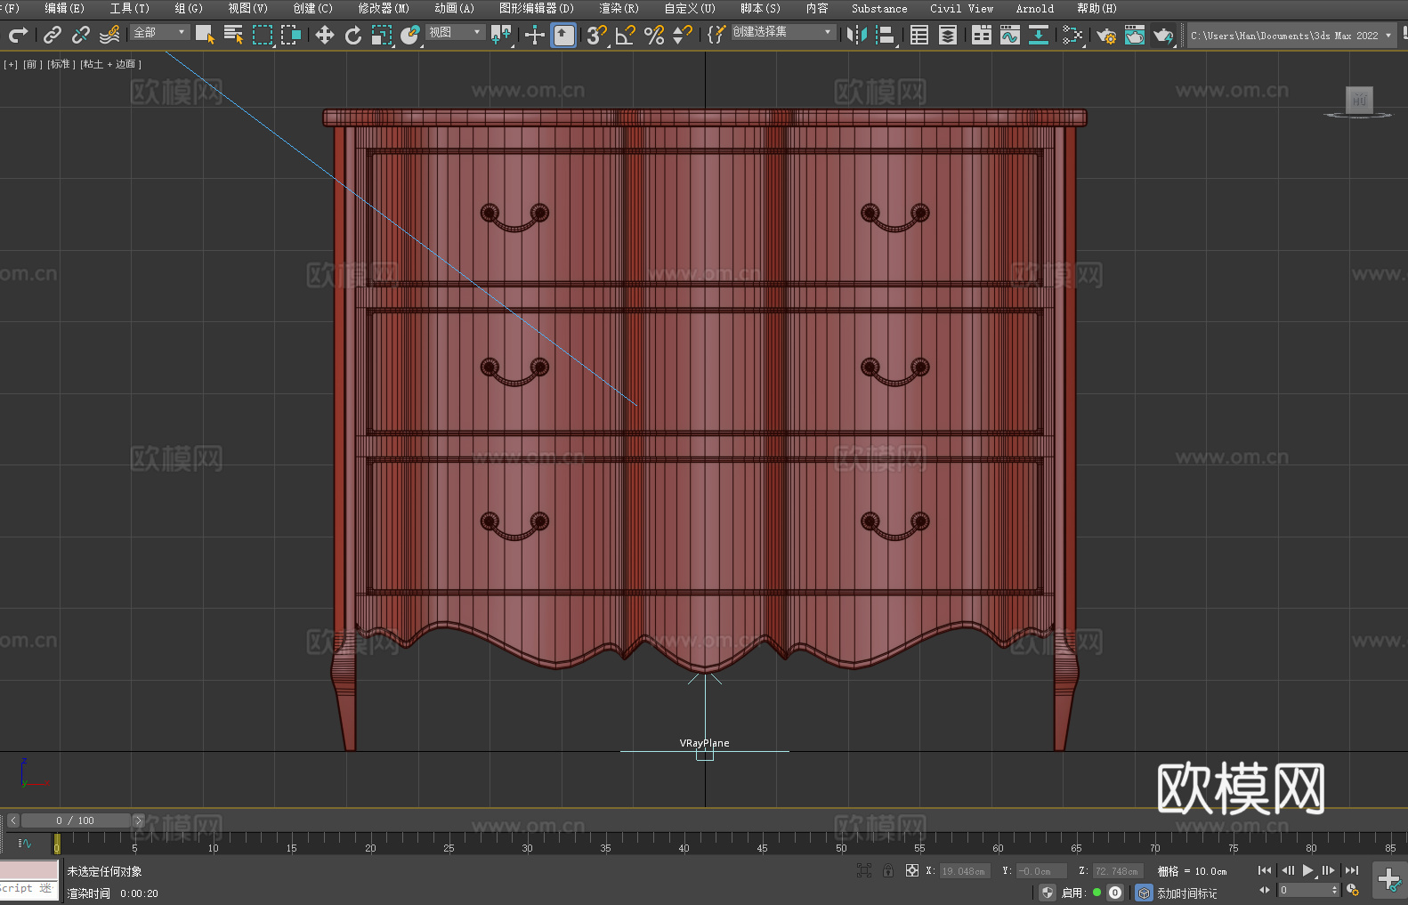The width and height of the screenshot is (1408, 905).
Task: Open the 创建(C) menu
Action: pyautogui.click(x=312, y=8)
